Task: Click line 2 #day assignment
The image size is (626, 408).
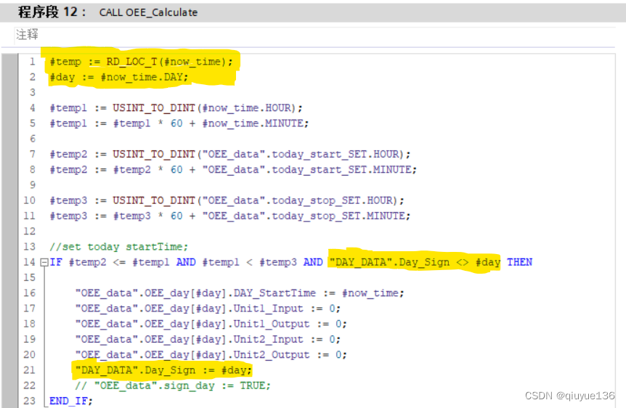Action: point(119,77)
